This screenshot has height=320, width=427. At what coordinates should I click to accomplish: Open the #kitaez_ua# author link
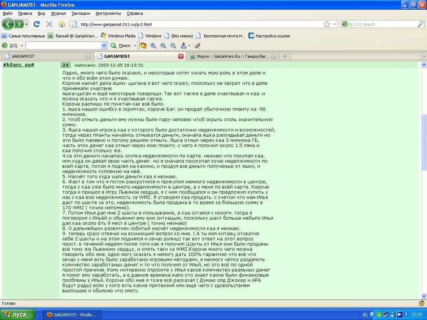click(18, 65)
